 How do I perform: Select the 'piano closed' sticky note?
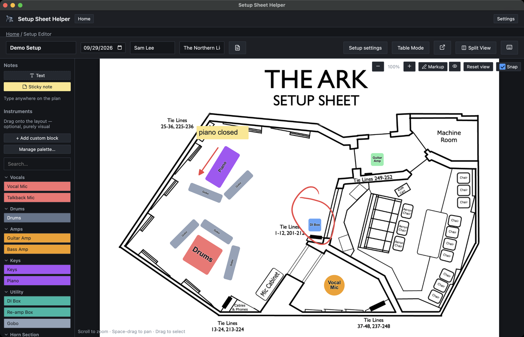tap(223, 133)
